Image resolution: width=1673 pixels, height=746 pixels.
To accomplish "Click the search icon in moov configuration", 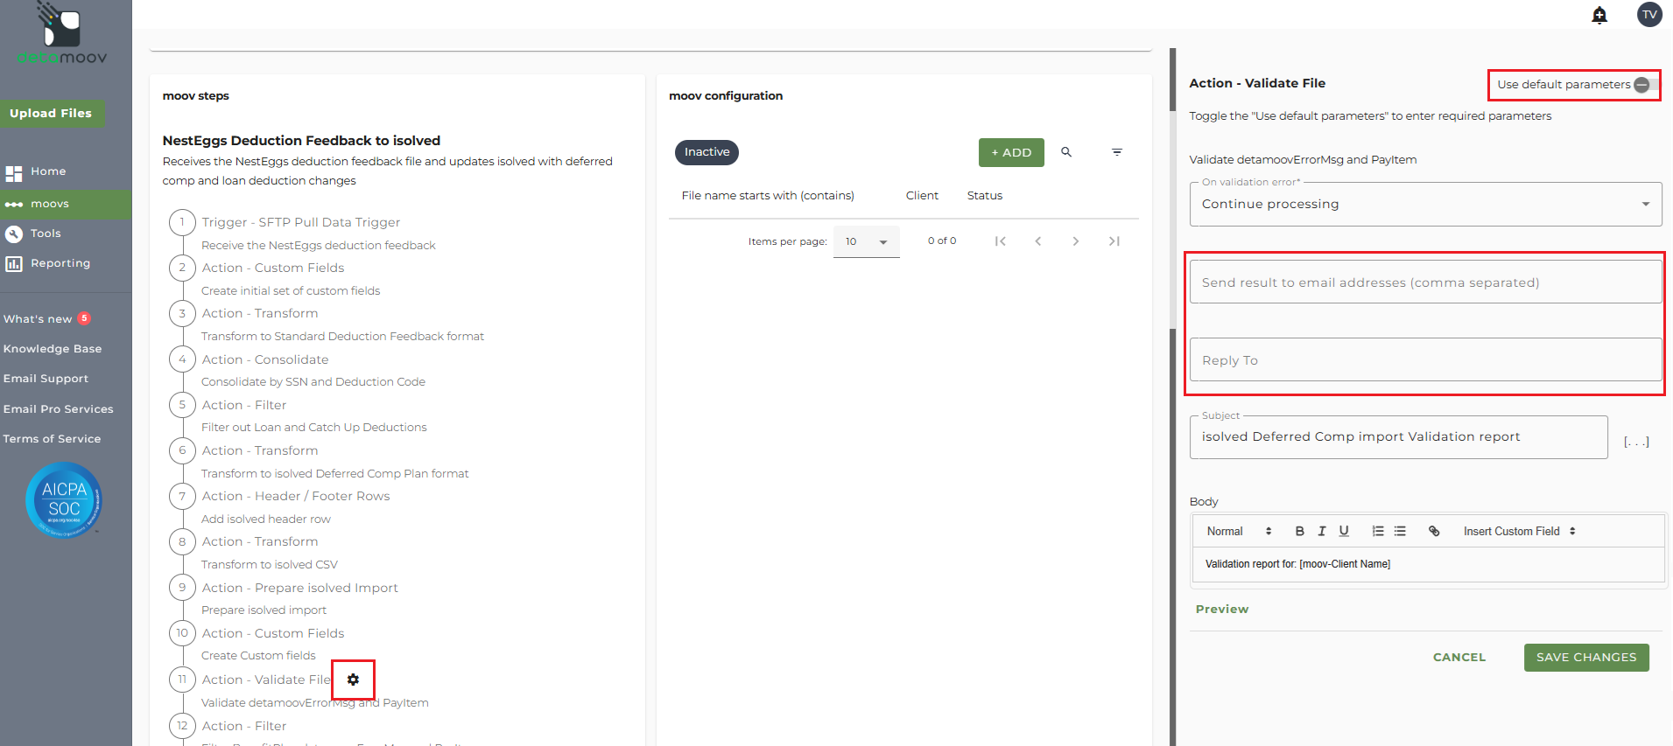I will pyautogui.click(x=1066, y=152).
